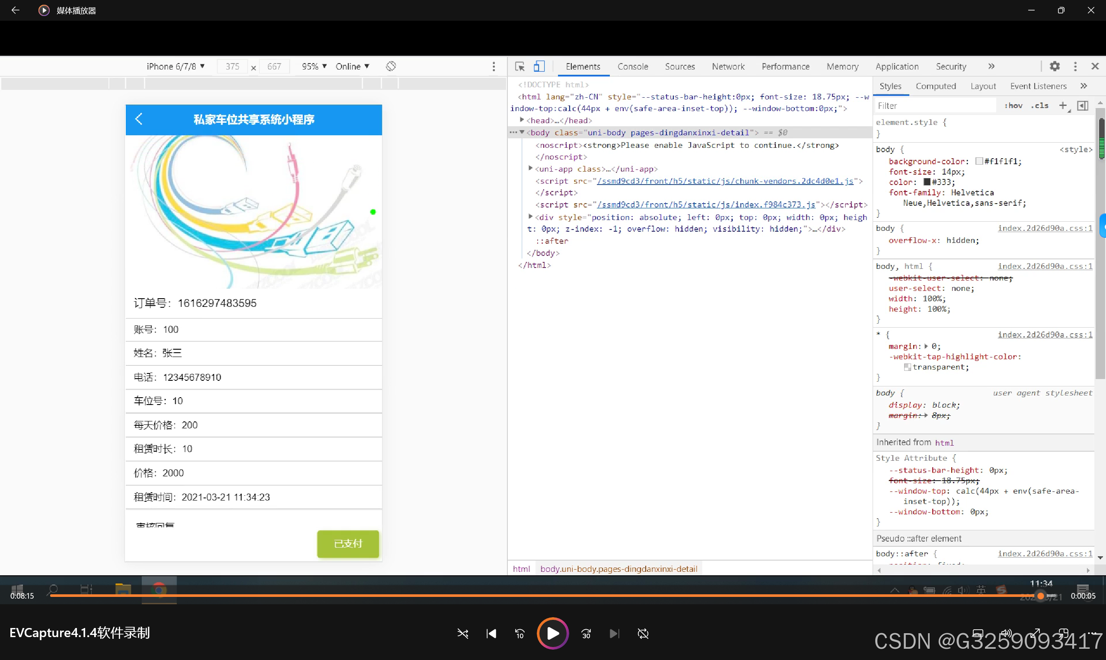Open the 95% zoom dropdown

click(x=314, y=67)
